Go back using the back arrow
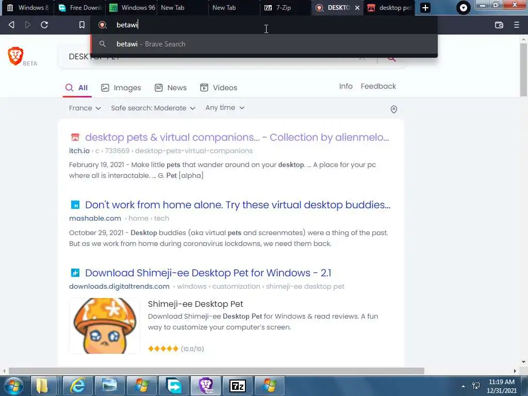 click(x=11, y=25)
